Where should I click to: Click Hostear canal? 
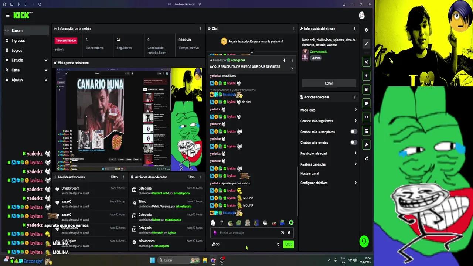click(310, 173)
